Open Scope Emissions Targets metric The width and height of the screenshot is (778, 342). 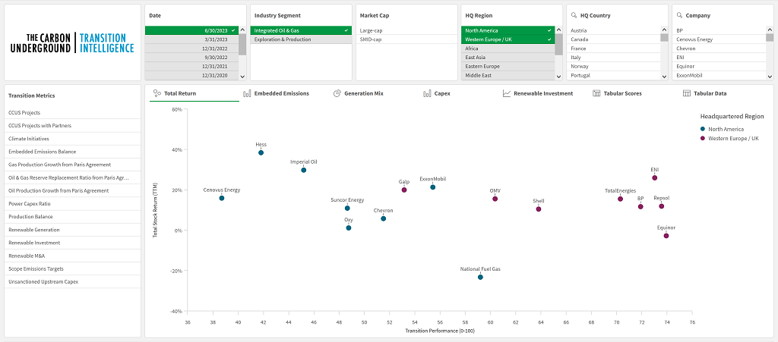click(x=72, y=268)
